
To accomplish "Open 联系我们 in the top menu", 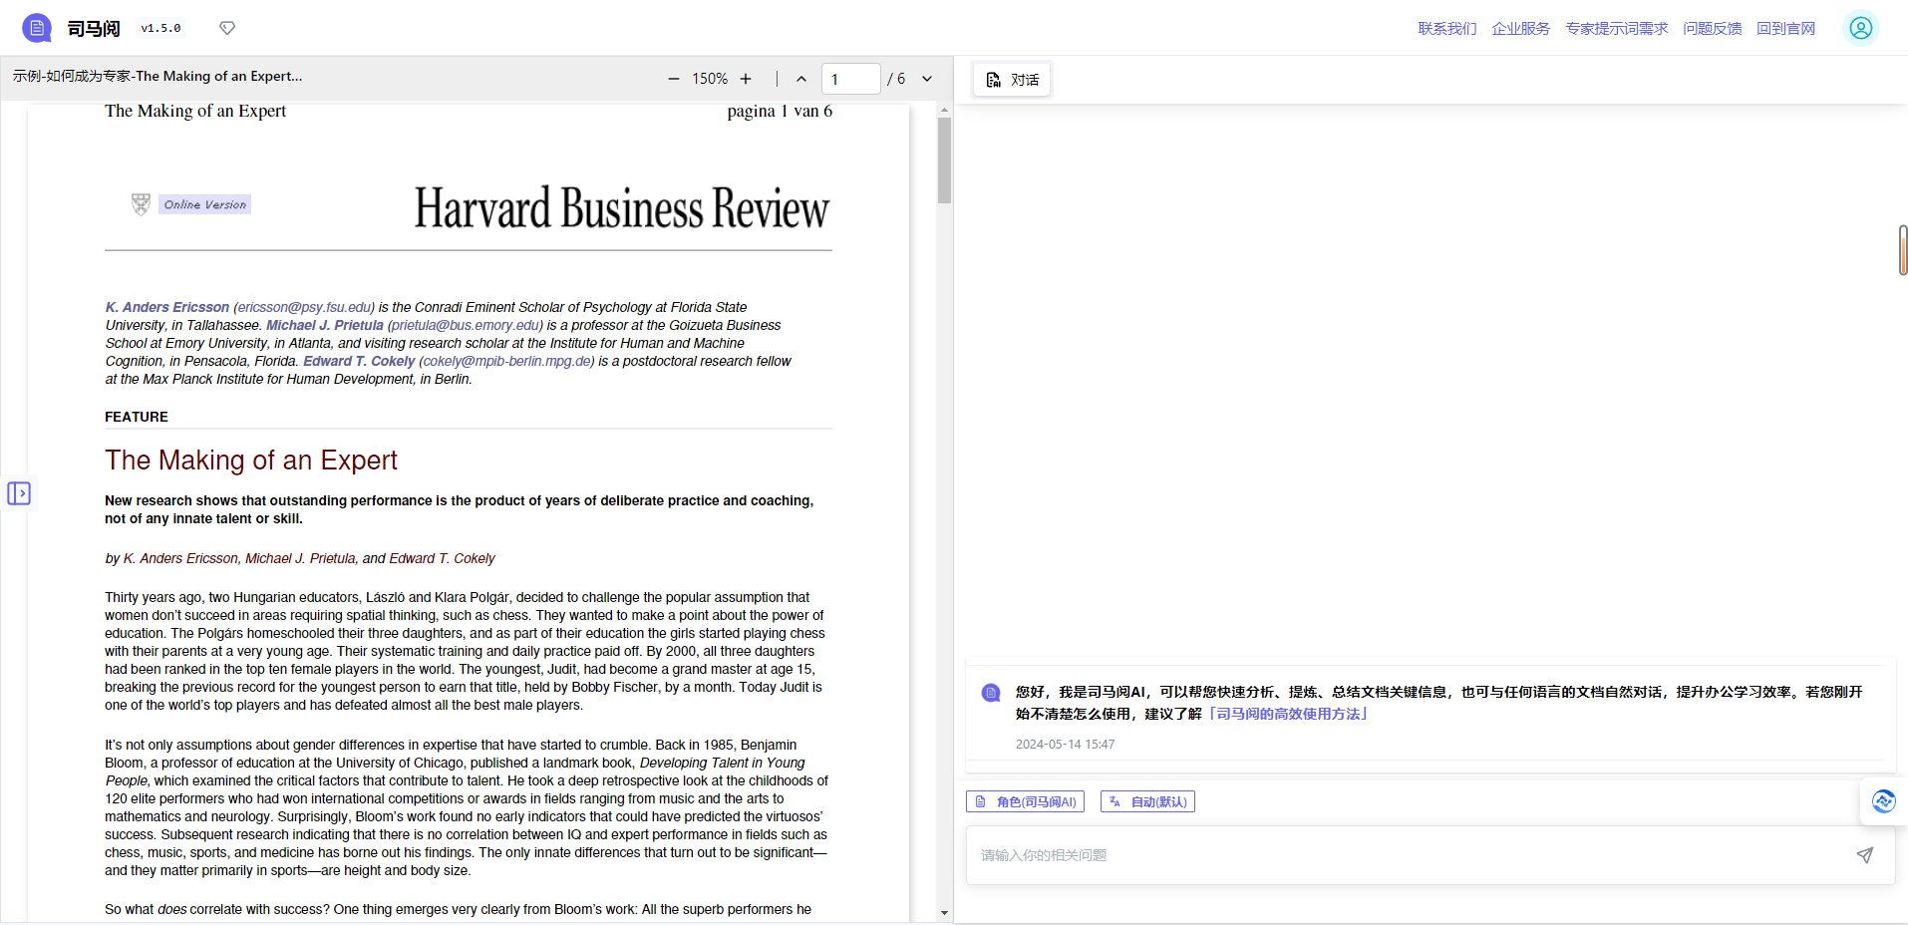I will point(1446,28).
